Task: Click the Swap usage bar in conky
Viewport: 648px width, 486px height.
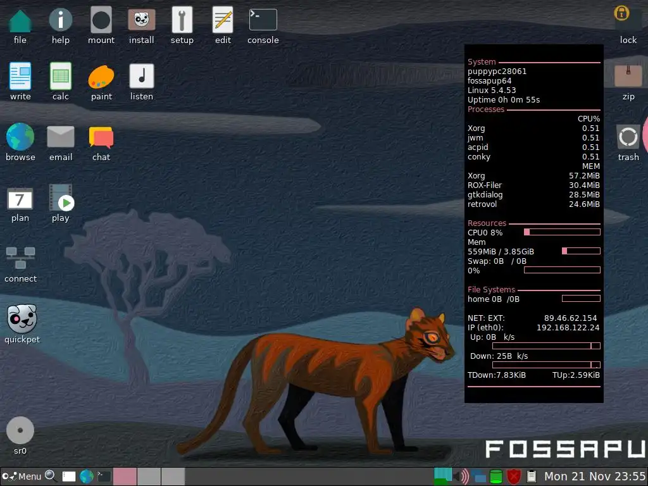Action: click(562, 270)
